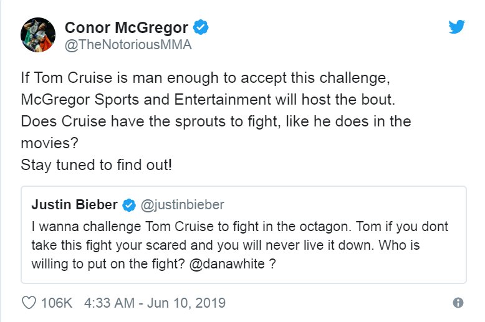View the 106K likes count
Screen dimensions: 485x322
(x=57, y=303)
